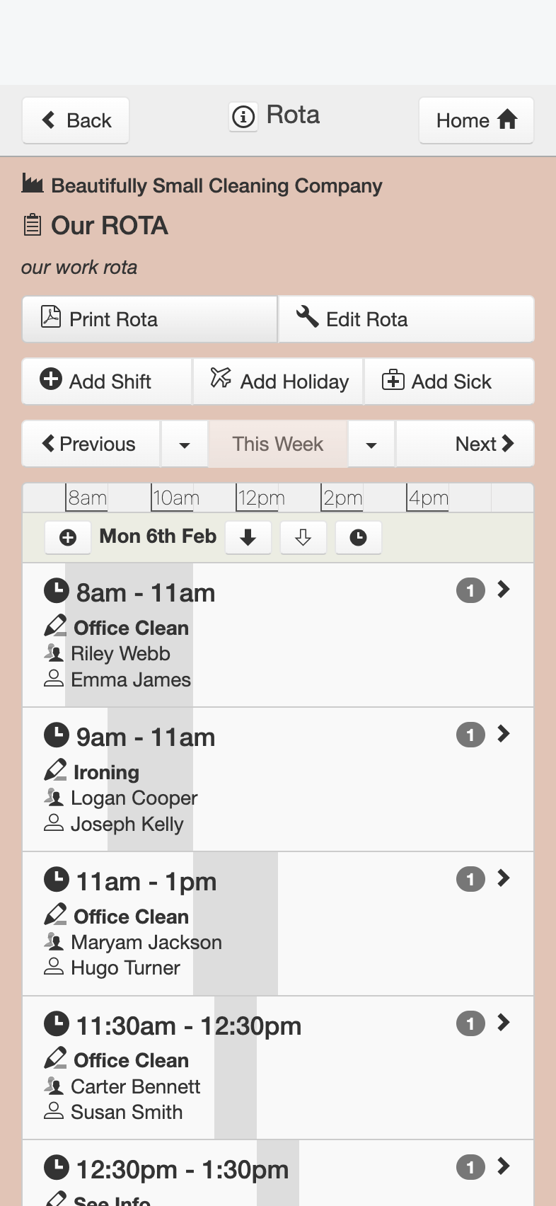Expand the 12:30pm - 1:30pm shift chevron
The image size is (556, 1206).
504,1166
